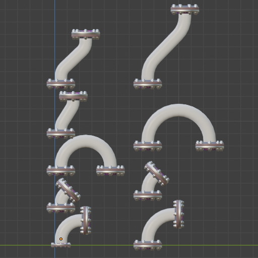Click the top flange of the short S-bend
Image resolution: width=258 pixels, height=258 pixels.
pyautogui.click(x=73, y=96)
